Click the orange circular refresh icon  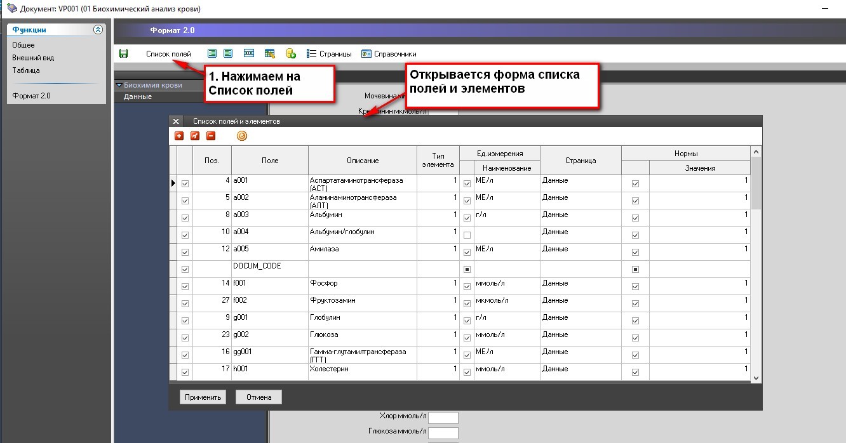click(x=242, y=136)
